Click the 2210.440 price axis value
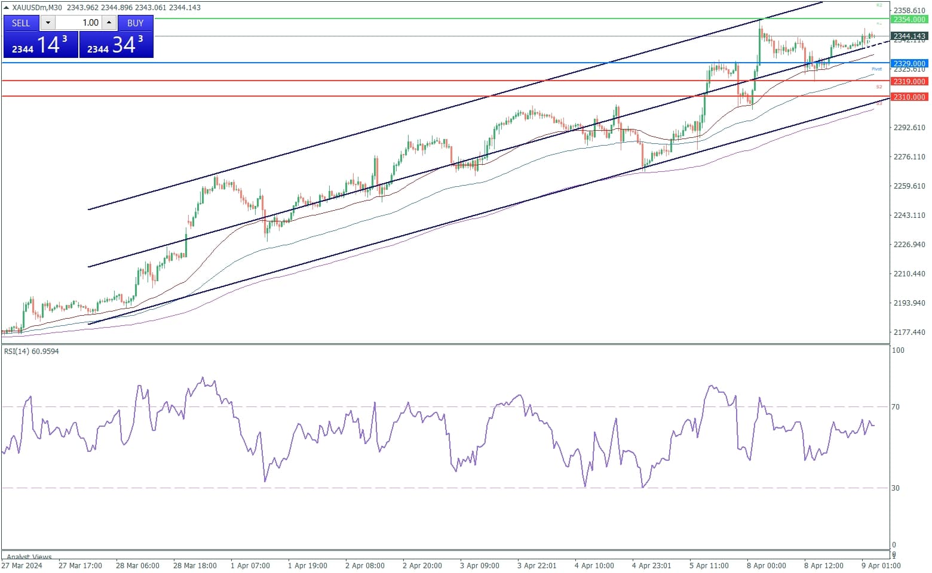 tap(909, 274)
